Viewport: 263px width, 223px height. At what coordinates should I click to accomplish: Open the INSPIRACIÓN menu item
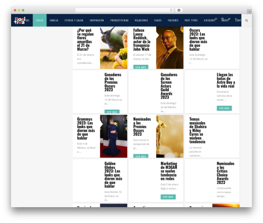tap(97, 21)
